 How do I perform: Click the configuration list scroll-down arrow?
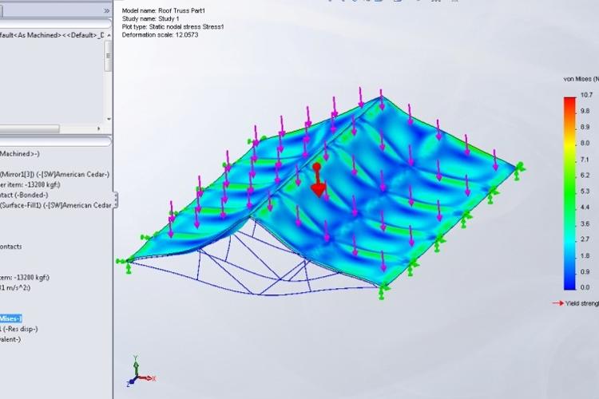tap(109, 119)
